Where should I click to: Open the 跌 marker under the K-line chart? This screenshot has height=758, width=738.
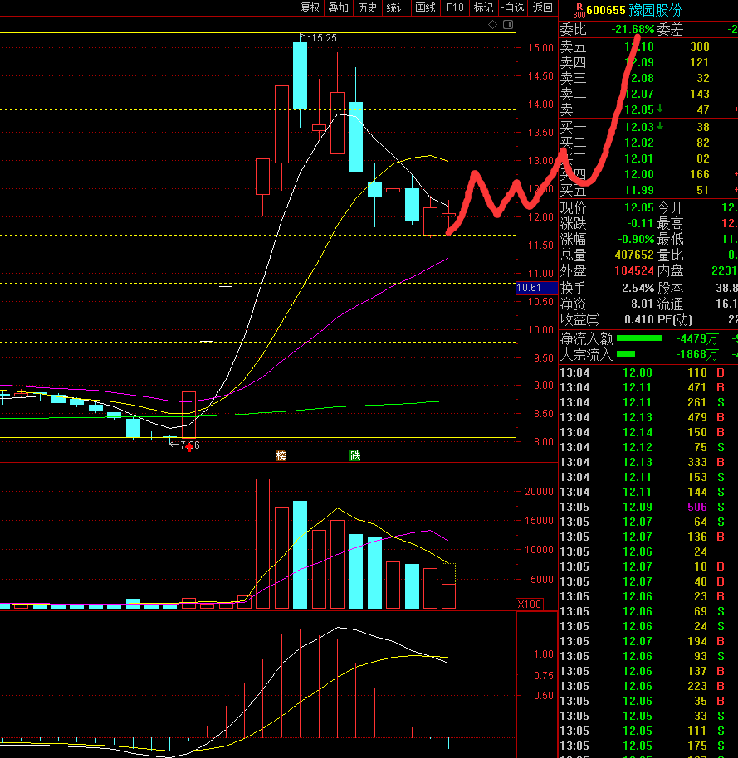click(354, 455)
